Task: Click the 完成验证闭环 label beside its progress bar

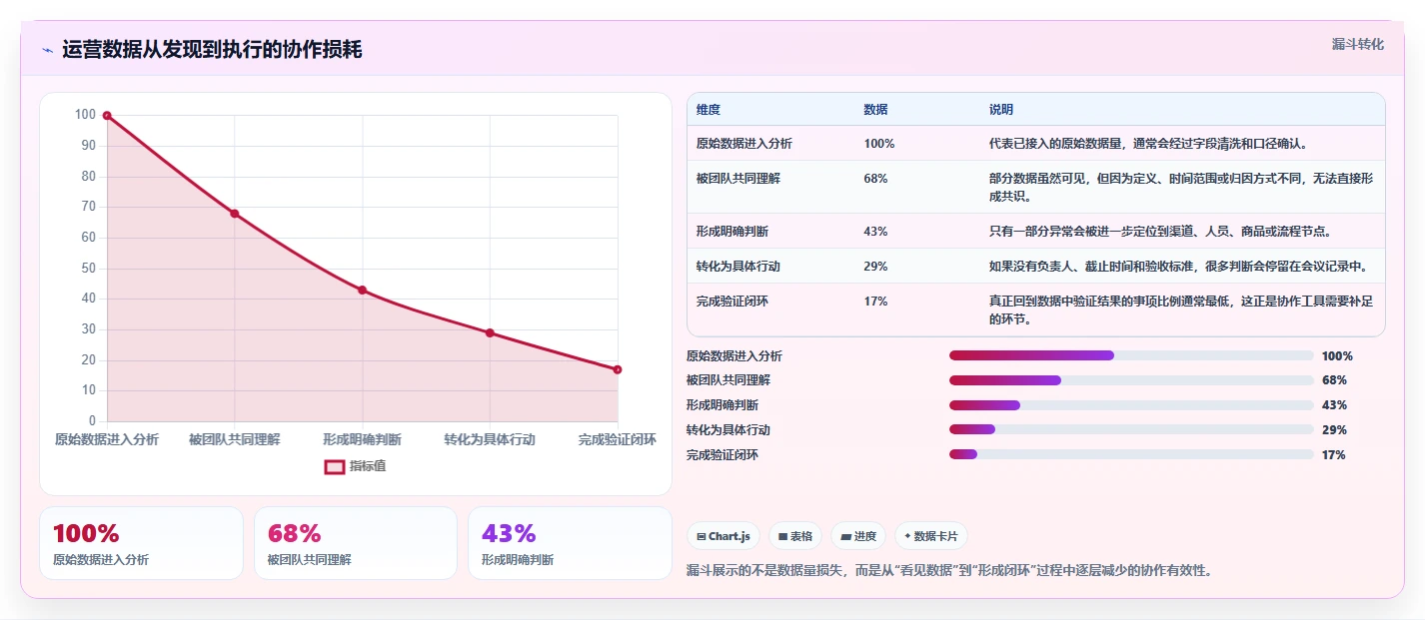Action: [x=722, y=455]
